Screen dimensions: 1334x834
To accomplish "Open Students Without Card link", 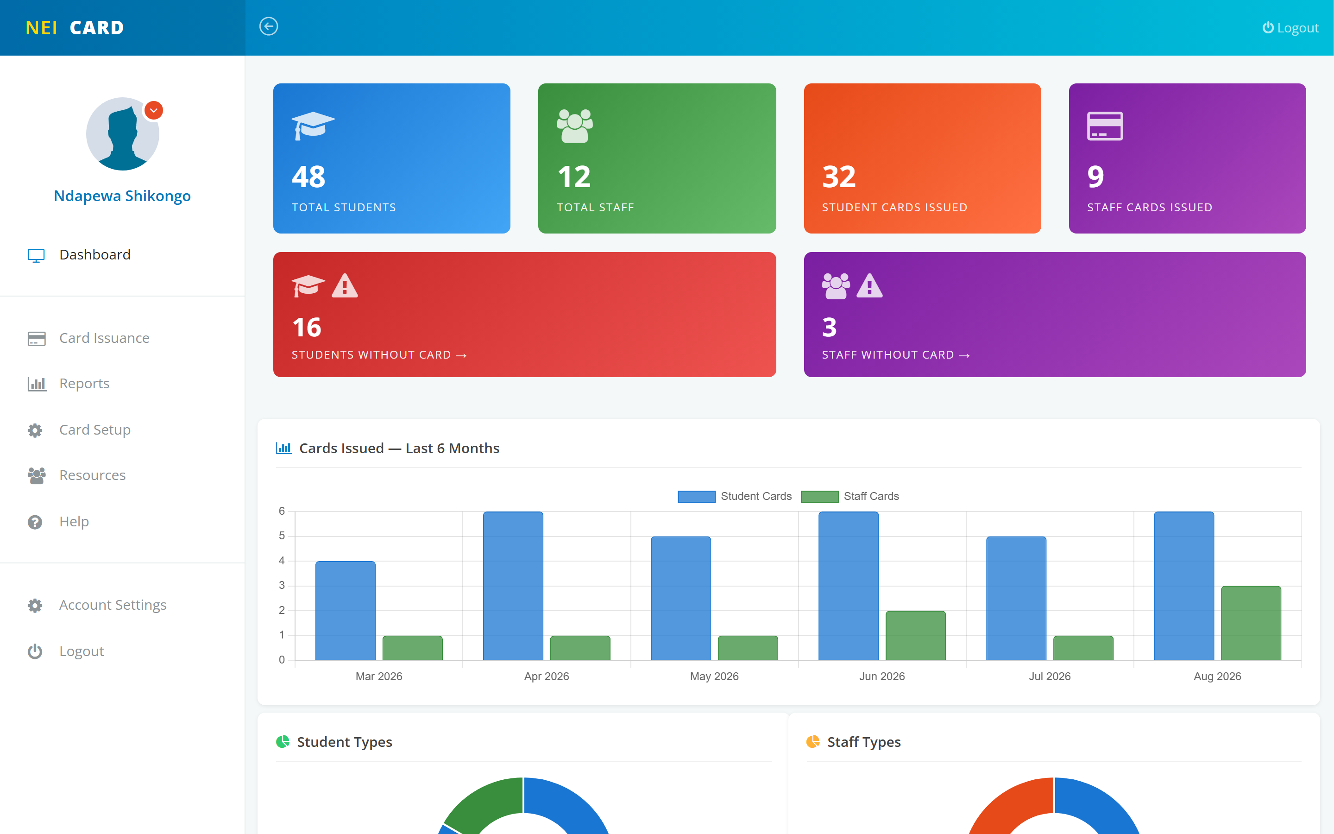I will [x=379, y=355].
